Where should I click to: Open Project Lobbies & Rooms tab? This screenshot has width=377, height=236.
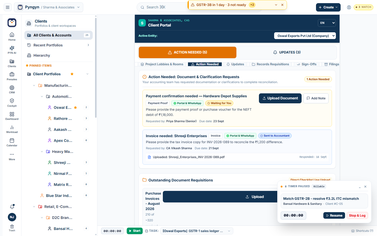(x=162, y=64)
